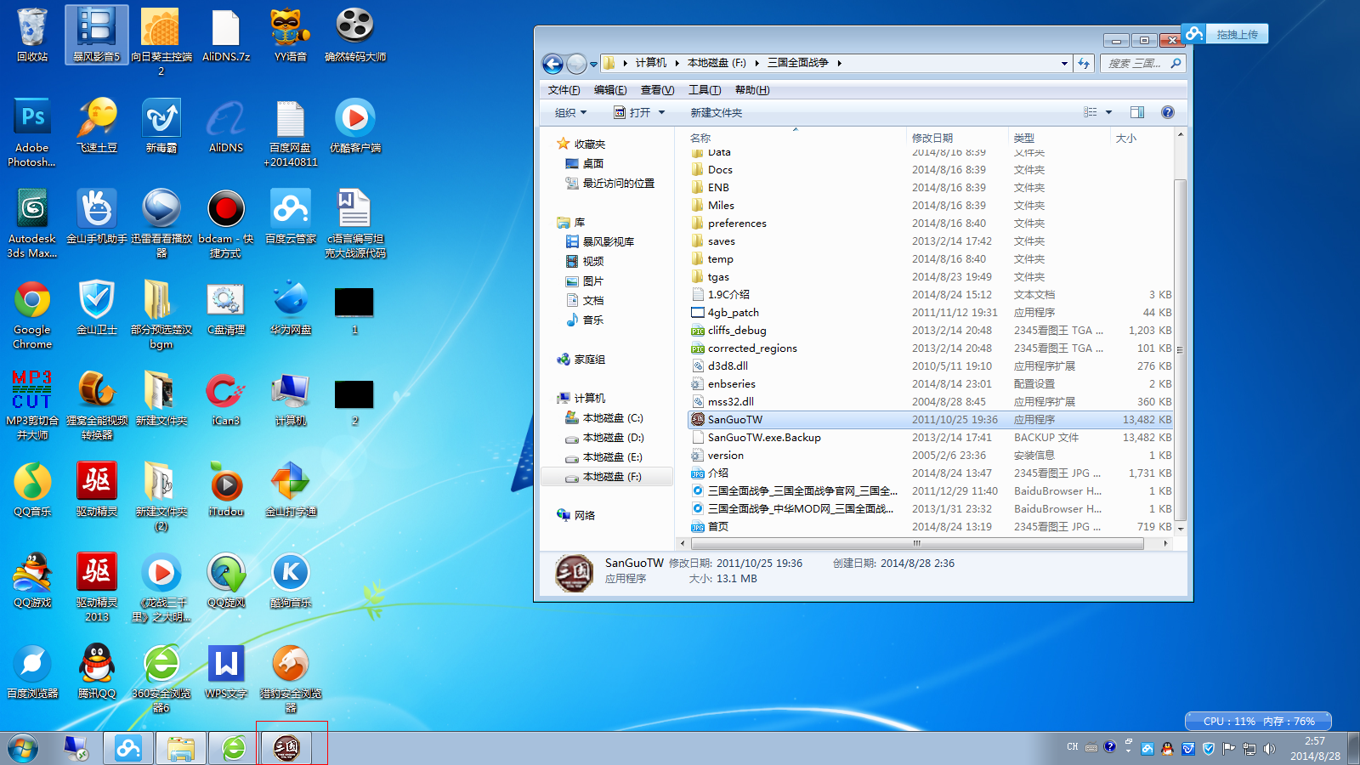The width and height of the screenshot is (1360, 765).
Task: Click the volume speaker tray icon
Action: (1270, 749)
